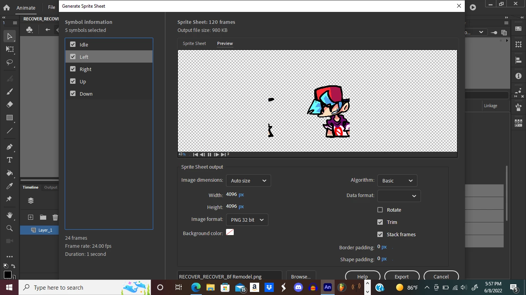The height and width of the screenshot is (295, 526).
Task: Open Discord from the taskbar
Action: coord(298,287)
